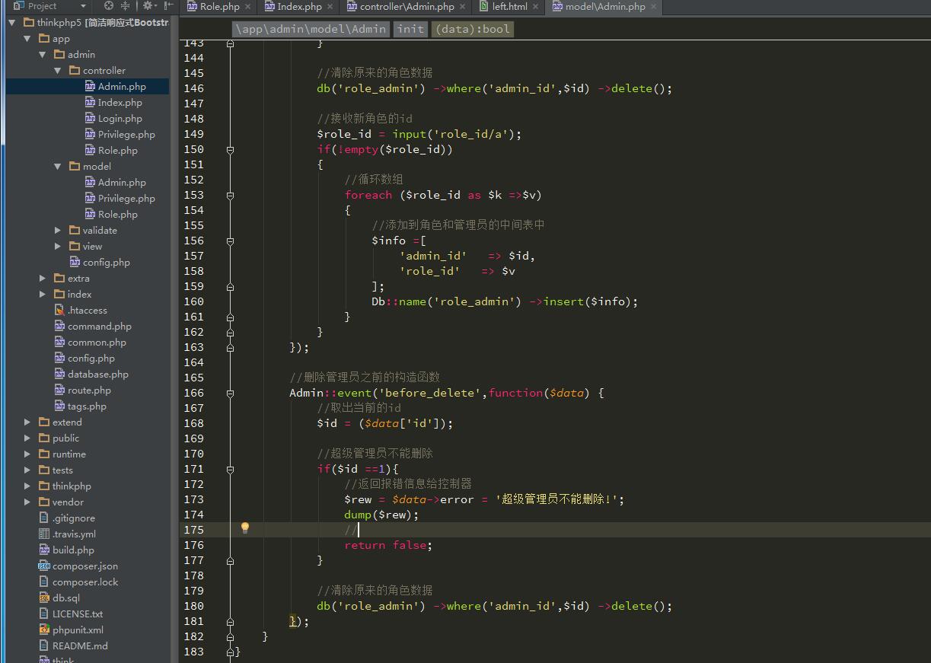Toggle fold for if block on line 171
The width and height of the screenshot is (931, 663).
(x=230, y=469)
